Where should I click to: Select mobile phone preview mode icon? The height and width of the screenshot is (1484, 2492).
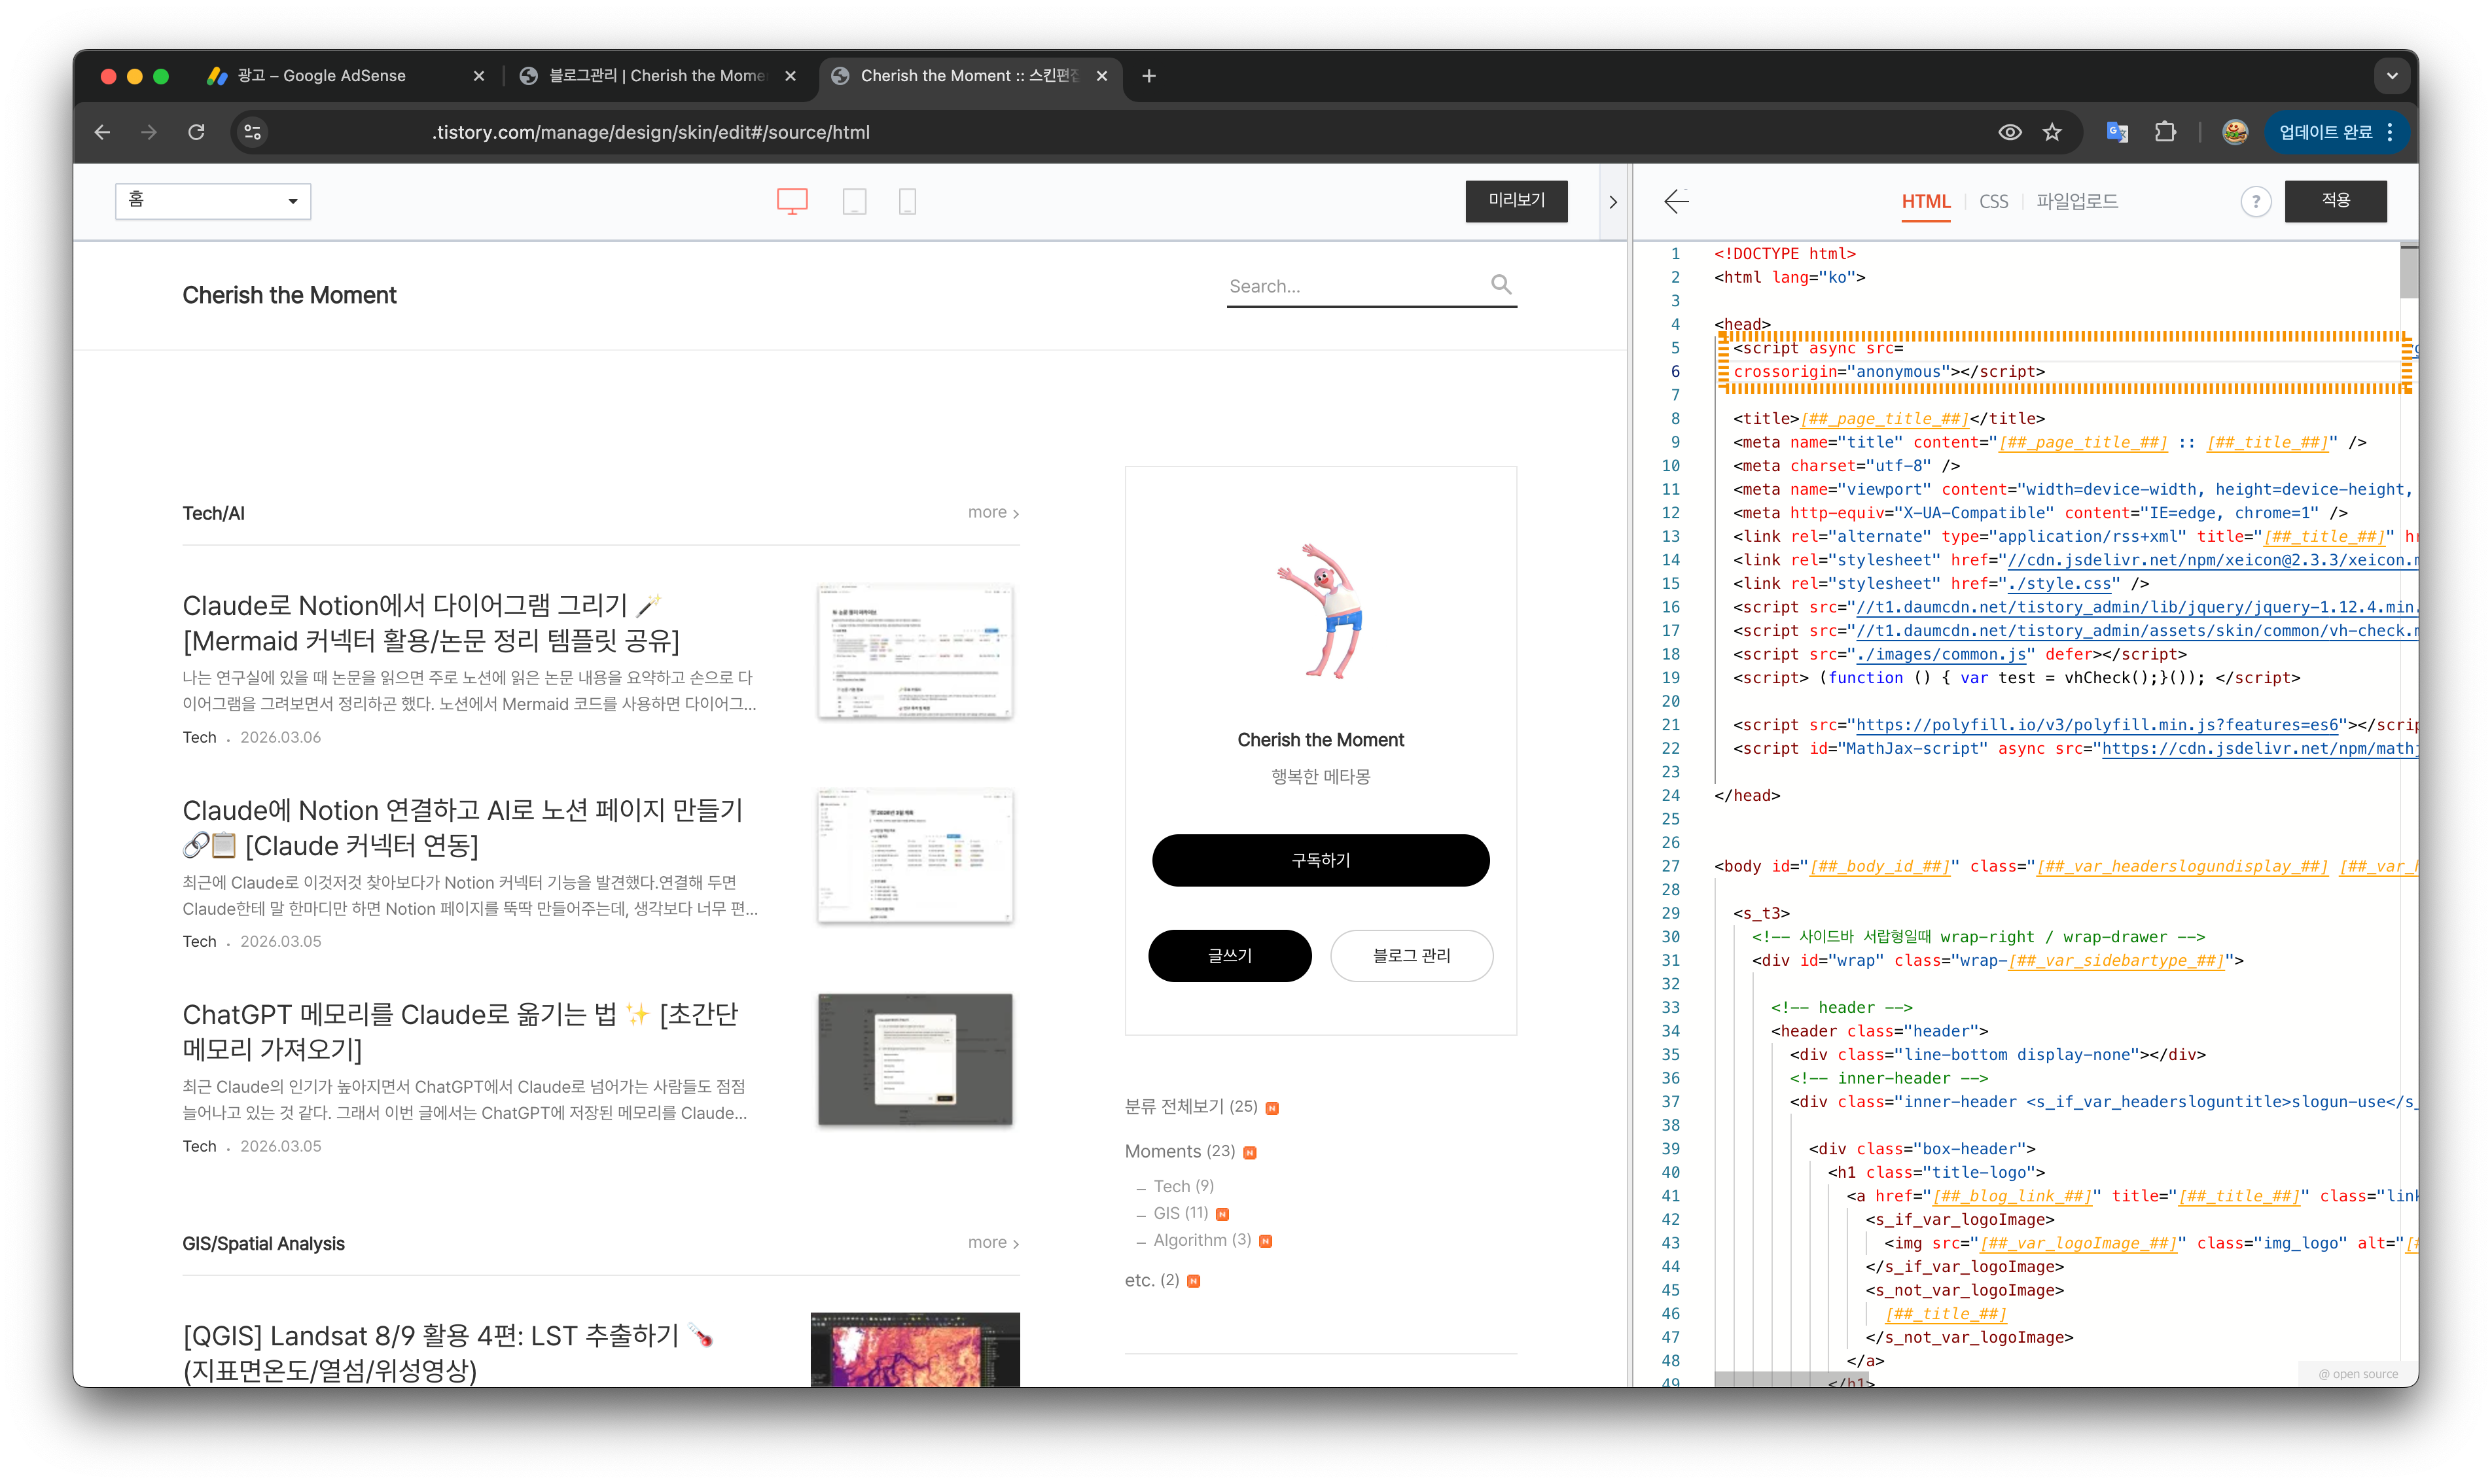907,201
